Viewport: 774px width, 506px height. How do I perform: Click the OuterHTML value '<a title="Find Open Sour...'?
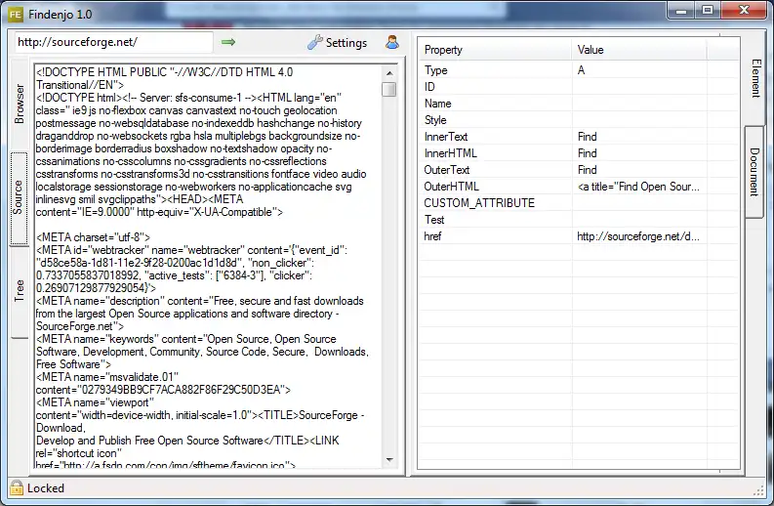click(638, 187)
